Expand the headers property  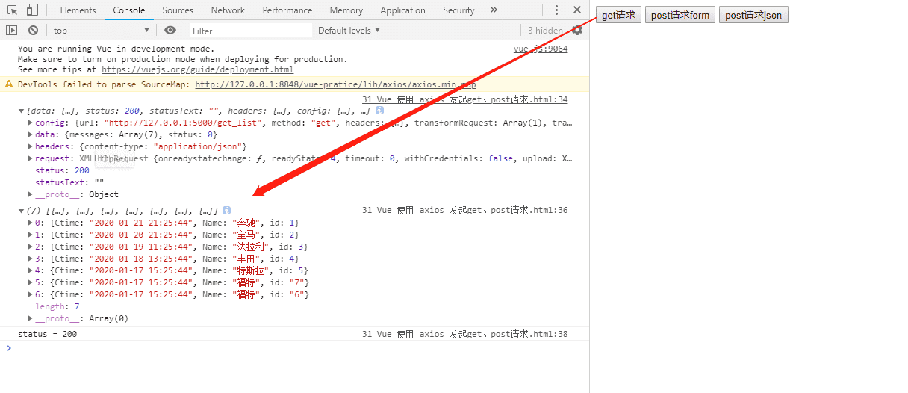pyautogui.click(x=30, y=146)
